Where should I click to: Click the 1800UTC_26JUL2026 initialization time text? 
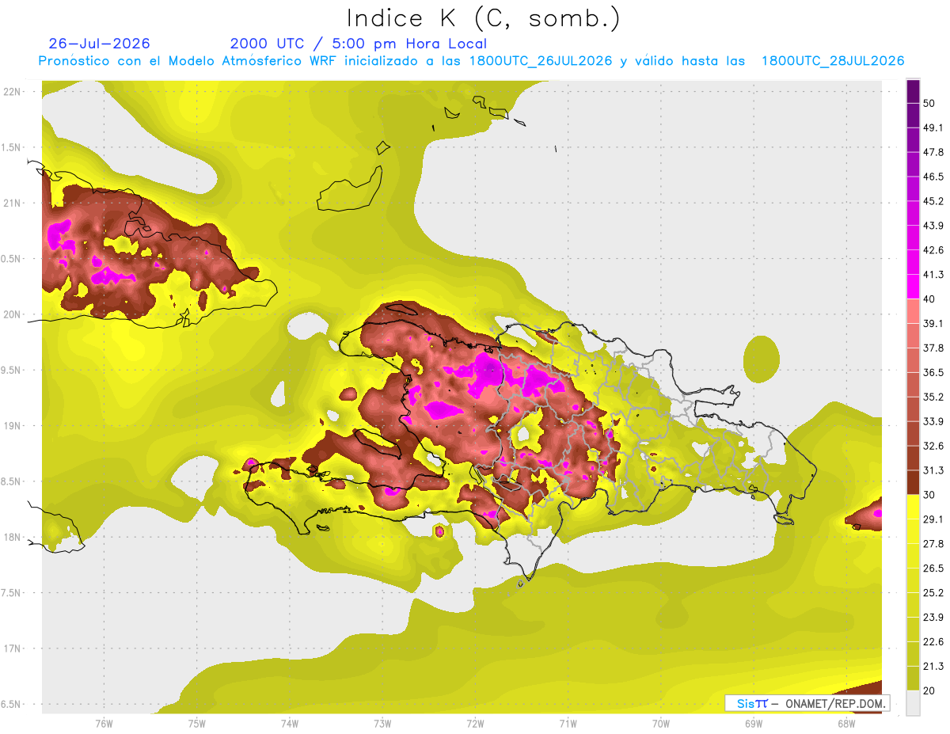(x=541, y=61)
